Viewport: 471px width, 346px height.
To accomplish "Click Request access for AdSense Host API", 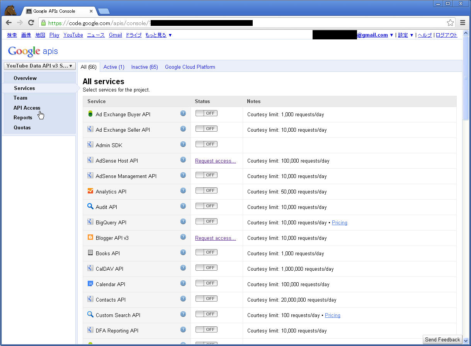I will (216, 161).
